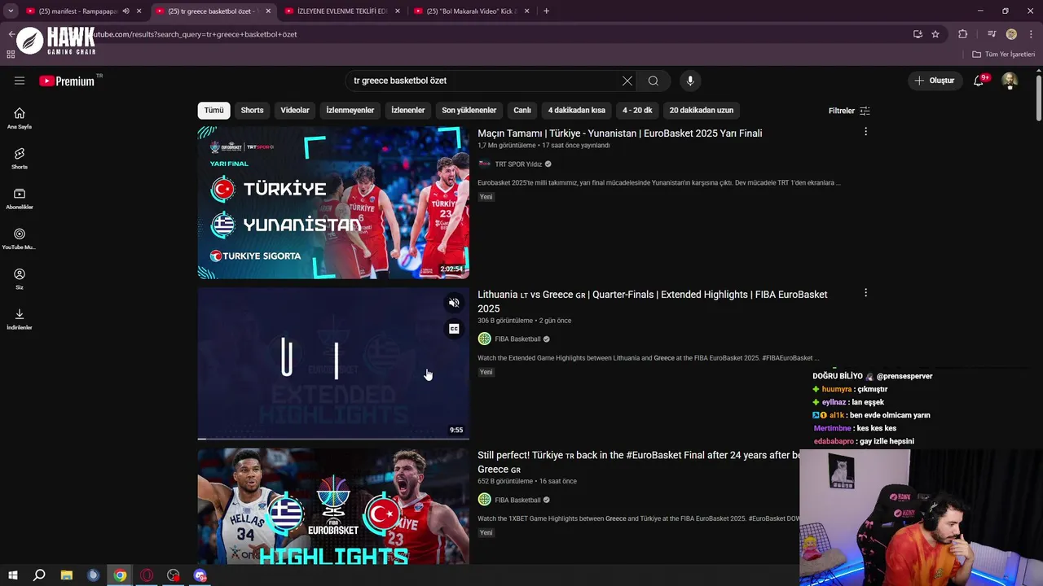Open TRT SPOR Yıldız channel avatar

pyautogui.click(x=484, y=164)
